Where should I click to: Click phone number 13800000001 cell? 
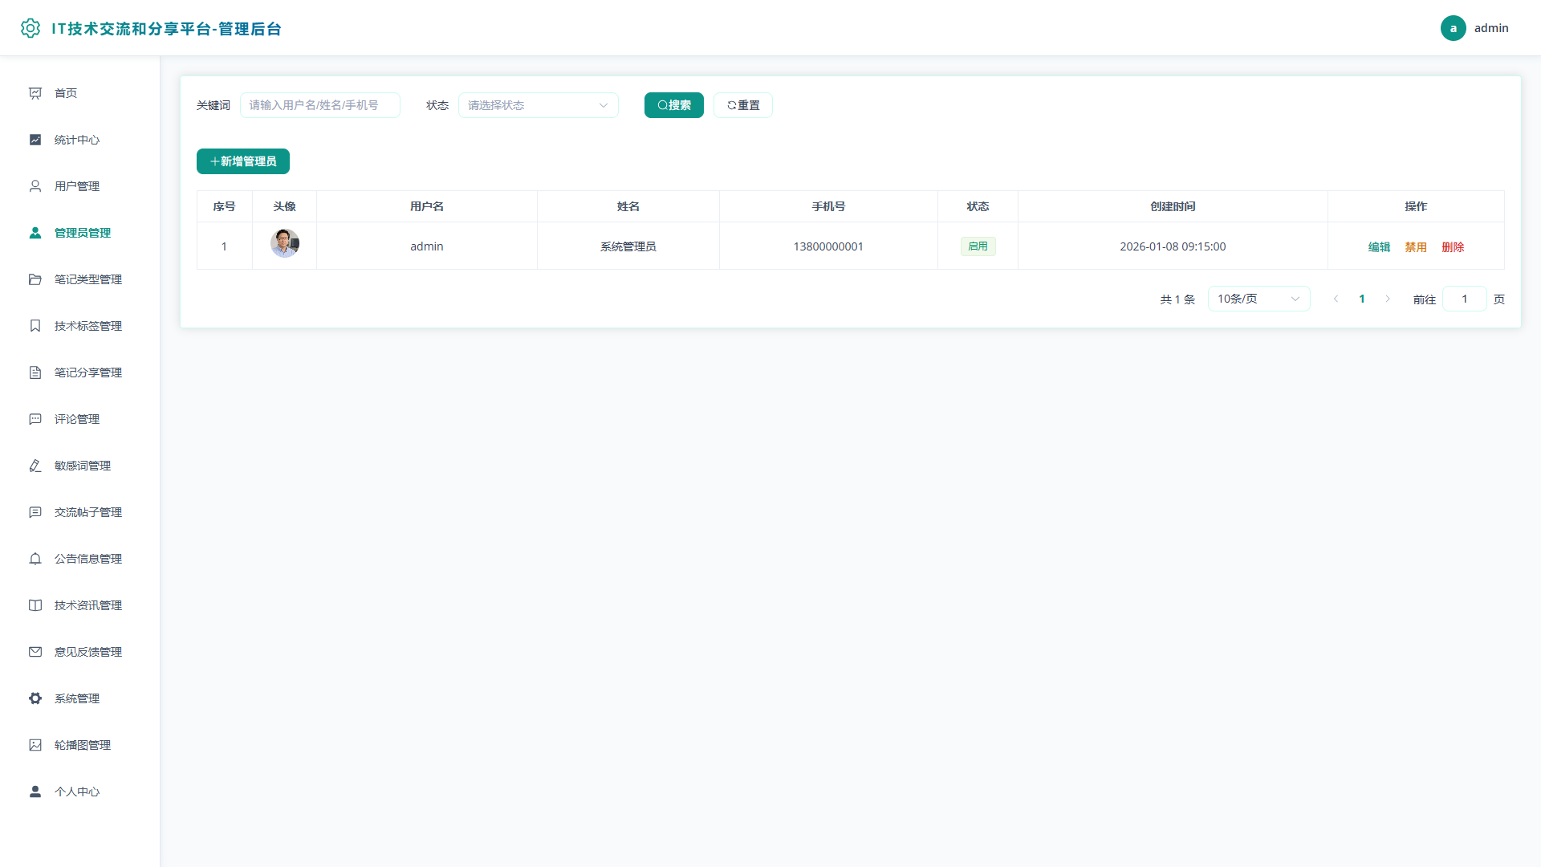(x=828, y=246)
